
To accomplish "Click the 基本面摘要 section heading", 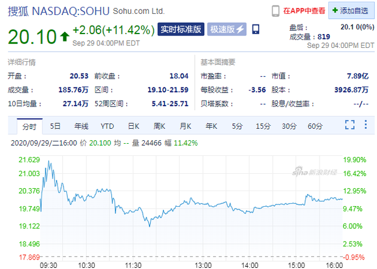I will coord(218,62).
